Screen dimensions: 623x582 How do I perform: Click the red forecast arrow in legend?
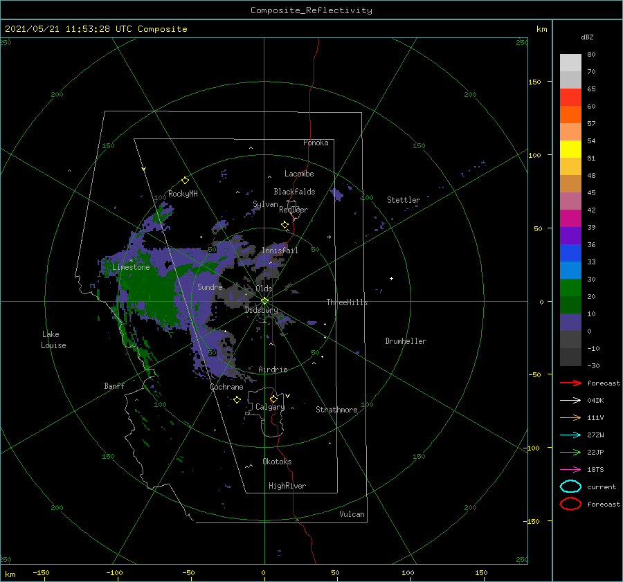pyautogui.click(x=570, y=383)
